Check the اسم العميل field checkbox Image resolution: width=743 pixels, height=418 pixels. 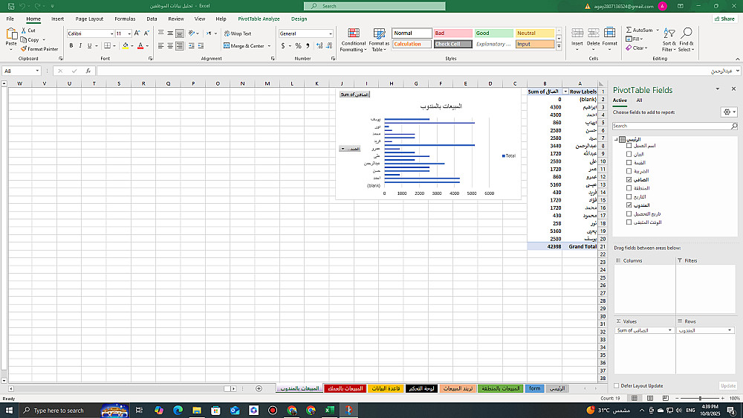629,146
